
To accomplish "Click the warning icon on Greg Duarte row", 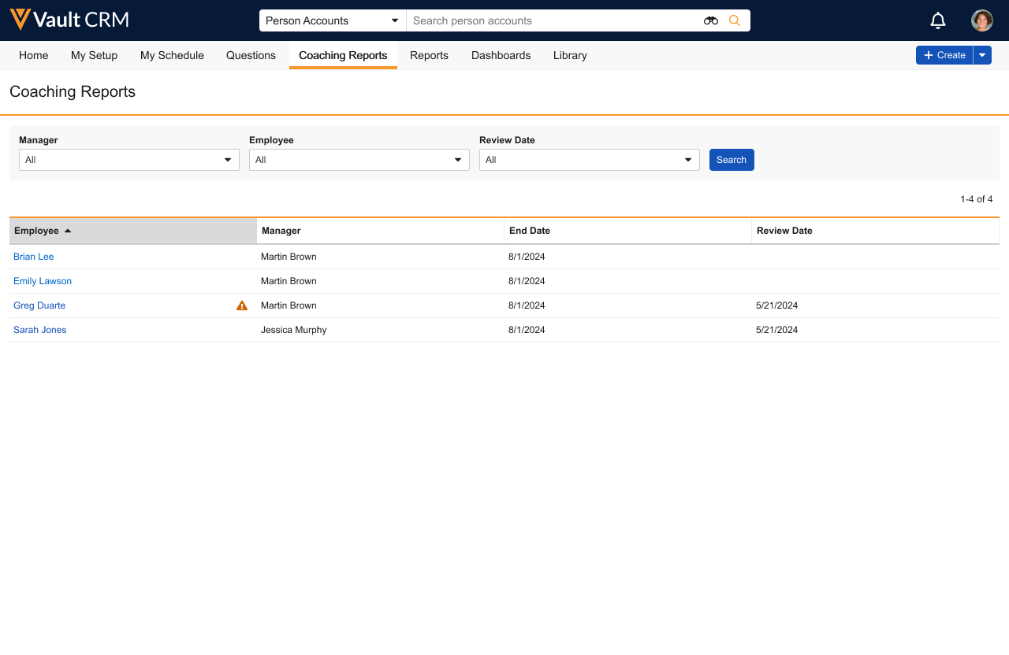I will [x=242, y=305].
